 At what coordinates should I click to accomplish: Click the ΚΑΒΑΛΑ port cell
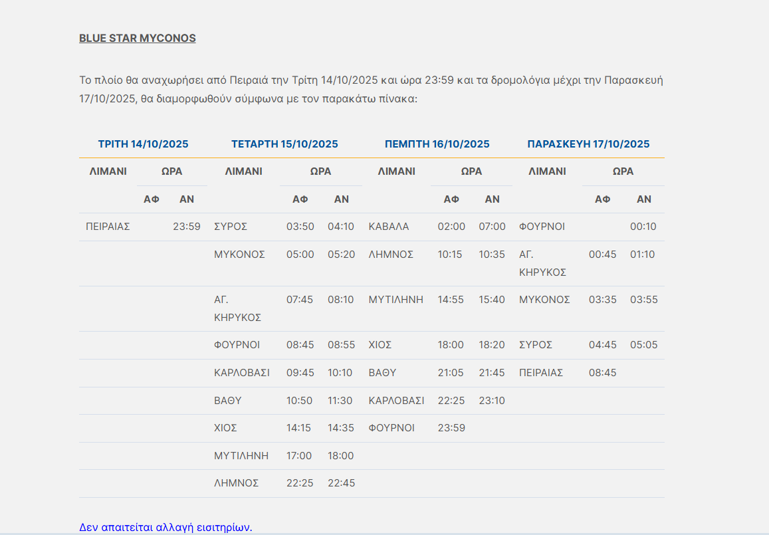tap(389, 227)
